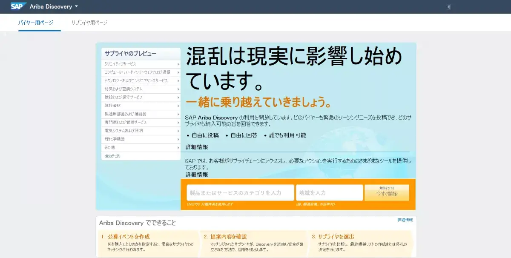The image size is (511, 258).
Task: Click the 自由に投稿 bullet text
Action: pyautogui.click(x=205, y=135)
